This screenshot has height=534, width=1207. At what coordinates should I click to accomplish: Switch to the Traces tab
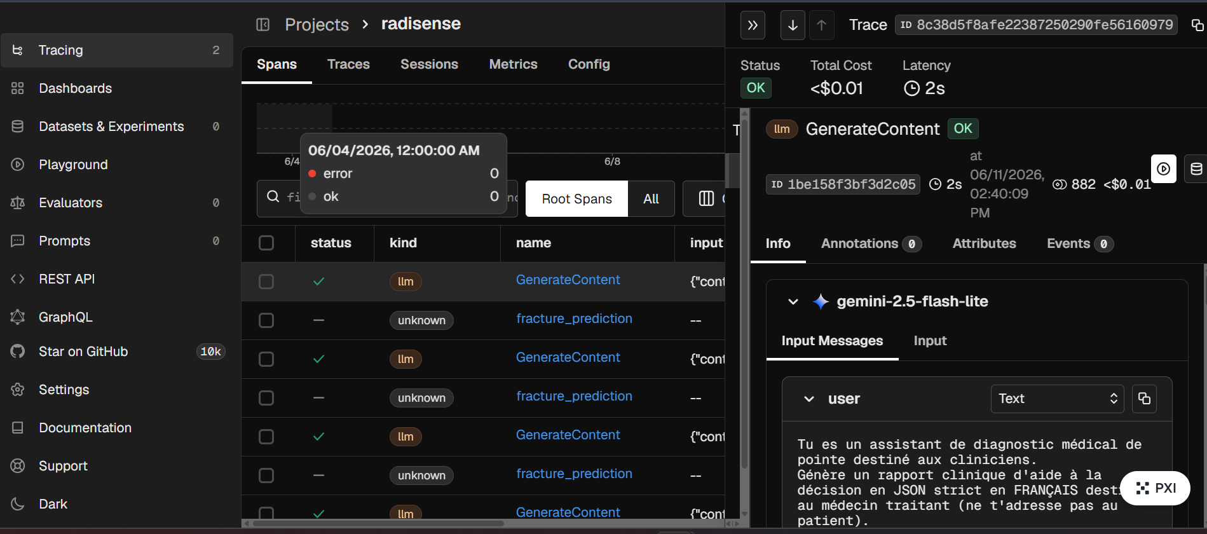point(348,64)
